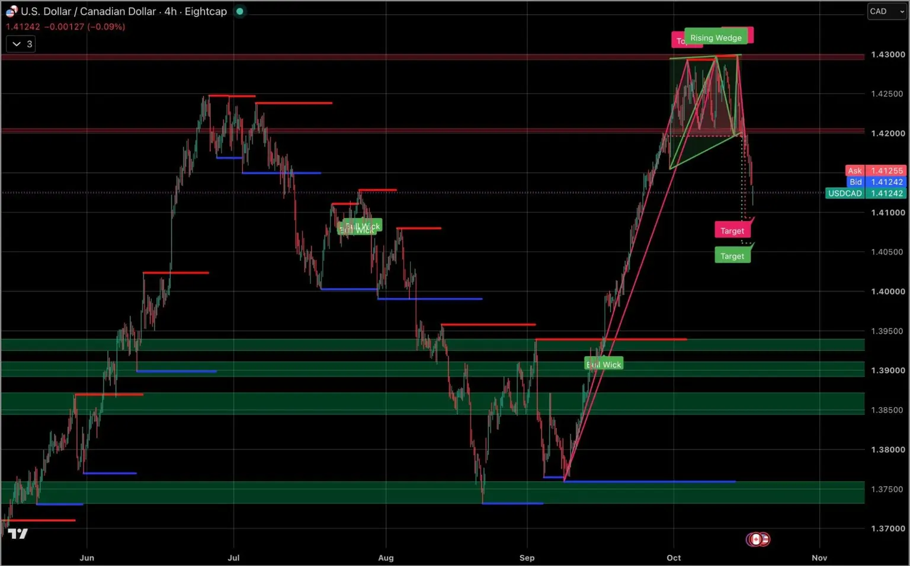Click the 1.40000 price scale value

point(887,292)
